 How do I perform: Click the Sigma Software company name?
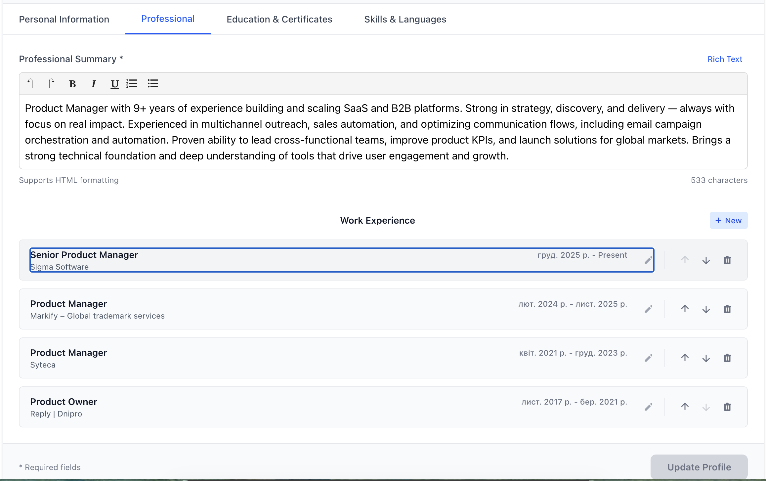[60, 267]
